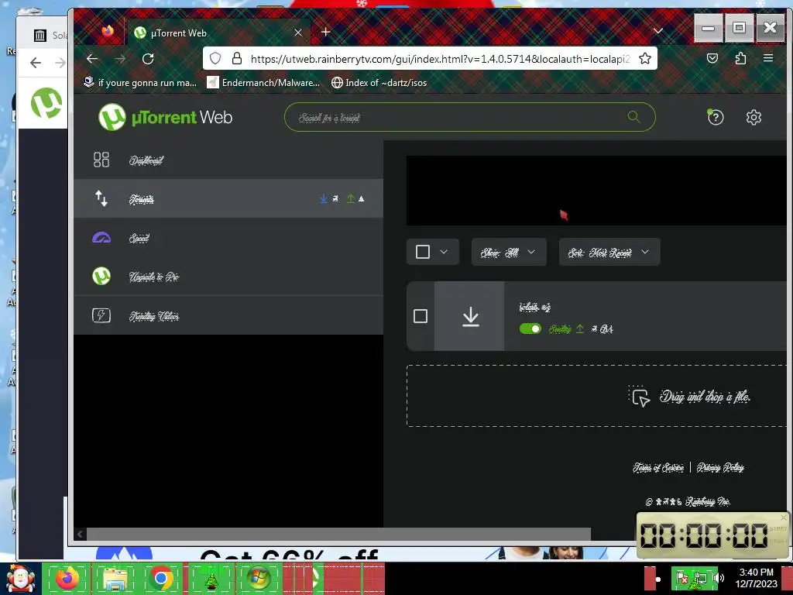
Task: Open Dashboard from sidebar
Action: [x=228, y=160]
